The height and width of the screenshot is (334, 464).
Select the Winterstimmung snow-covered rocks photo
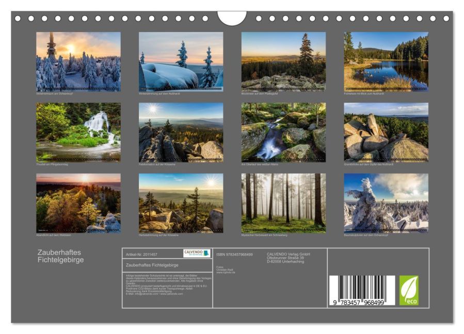181,61
